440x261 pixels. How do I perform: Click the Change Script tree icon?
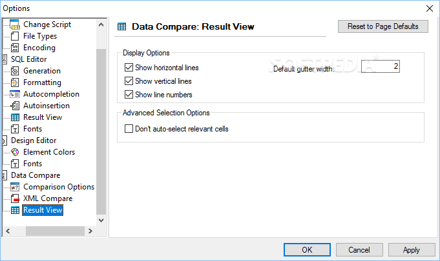coord(16,24)
